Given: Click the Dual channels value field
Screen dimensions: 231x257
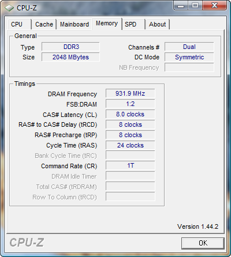Looking at the screenshot, I should click(189, 47).
